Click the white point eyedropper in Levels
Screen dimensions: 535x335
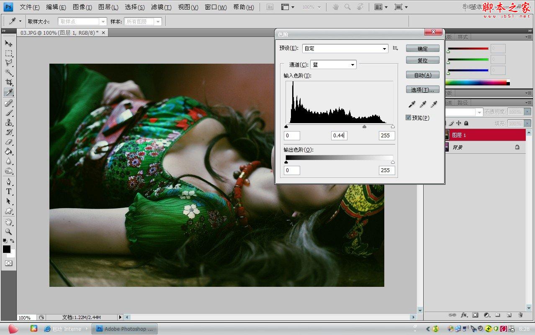pos(434,104)
